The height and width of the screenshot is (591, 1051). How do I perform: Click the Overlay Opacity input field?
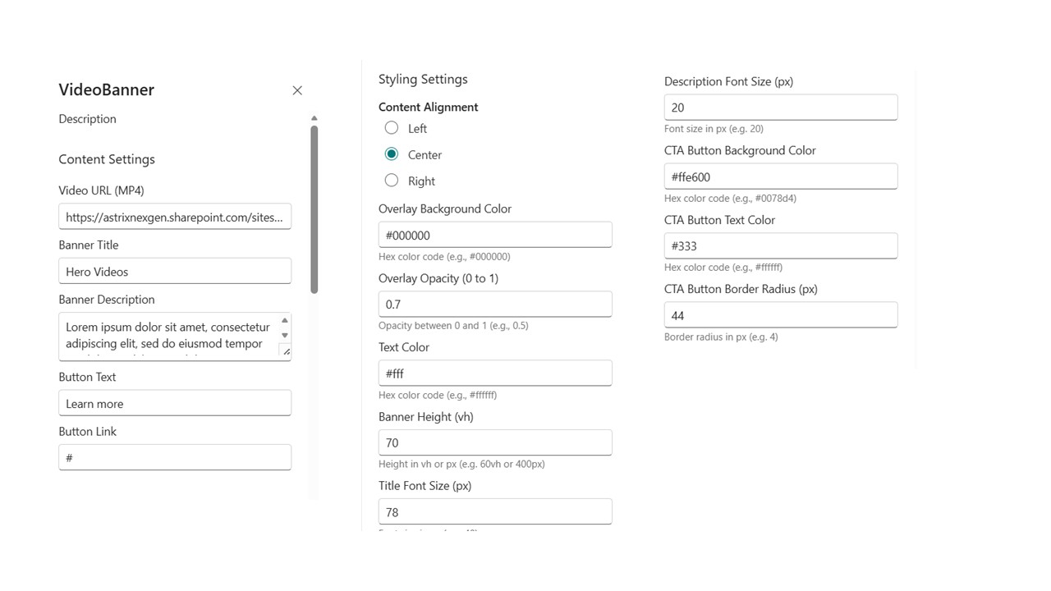[494, 304]
